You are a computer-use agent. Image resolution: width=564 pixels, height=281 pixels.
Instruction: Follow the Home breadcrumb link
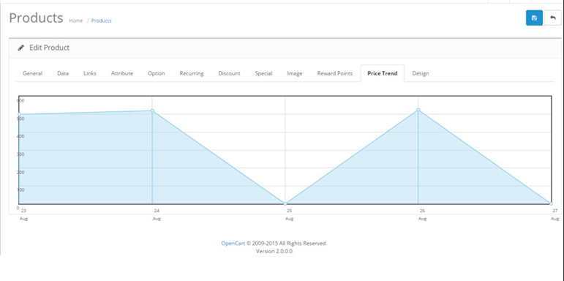tap(76, 21)
